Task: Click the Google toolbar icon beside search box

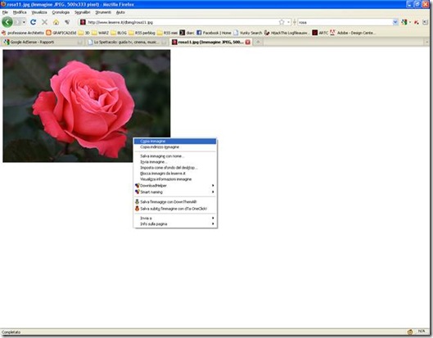Action: [404, 22]
